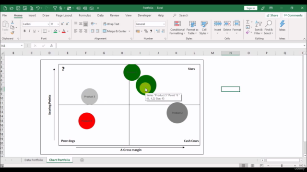Expand Cell Styles gallery
Screen dimensions: 307x172
click(x=204, y=28)
